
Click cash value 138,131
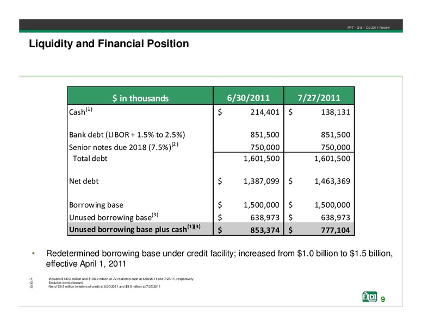[x=336, y=112]
